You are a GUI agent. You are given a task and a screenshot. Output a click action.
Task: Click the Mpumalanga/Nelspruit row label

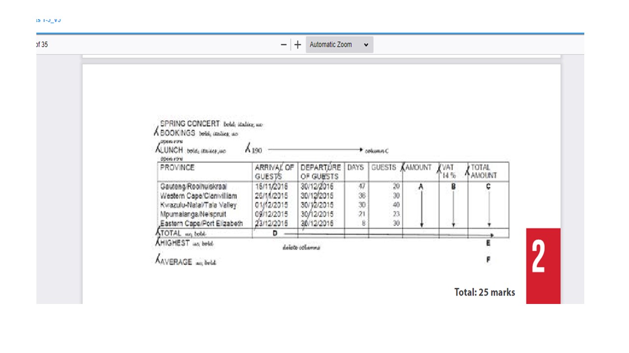pyautogui.click(x=193, y=214)
